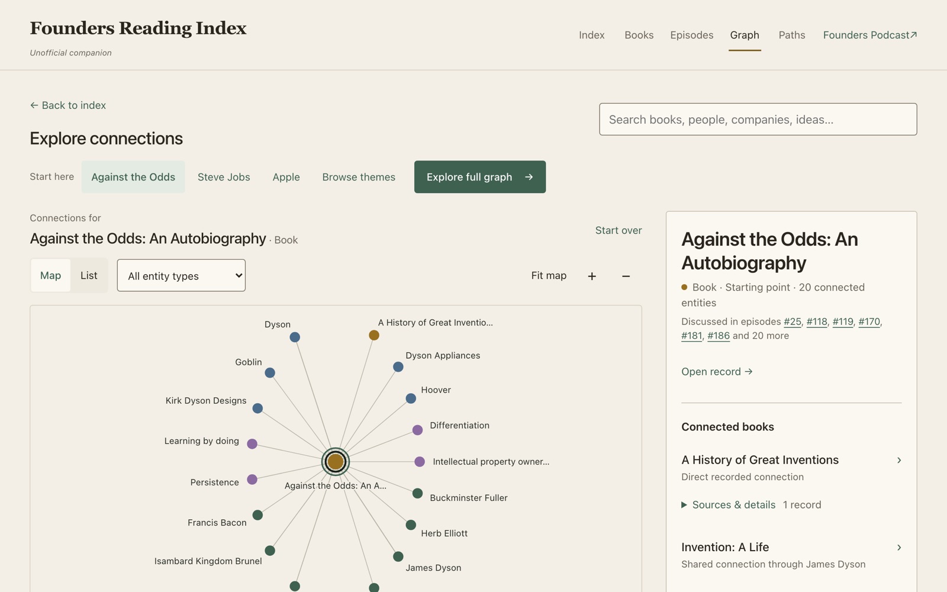Viewport: 947px width, 592px height.
Task: Open the Founders Podcast external link
Action: pos(870,35)
